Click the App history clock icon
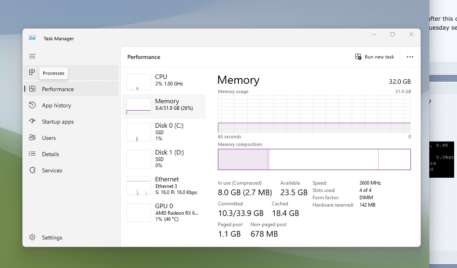 point(32,105)
